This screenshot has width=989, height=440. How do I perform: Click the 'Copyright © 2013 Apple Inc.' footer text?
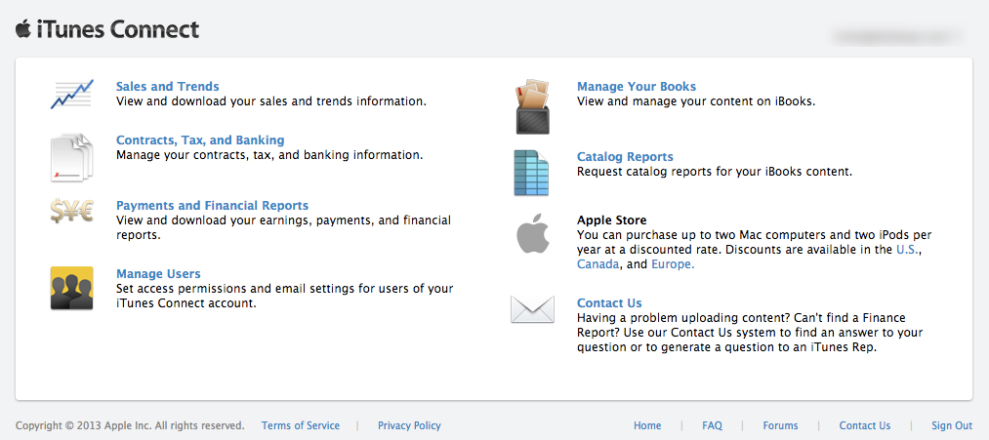pyautogui.click(x=130, y=425)
